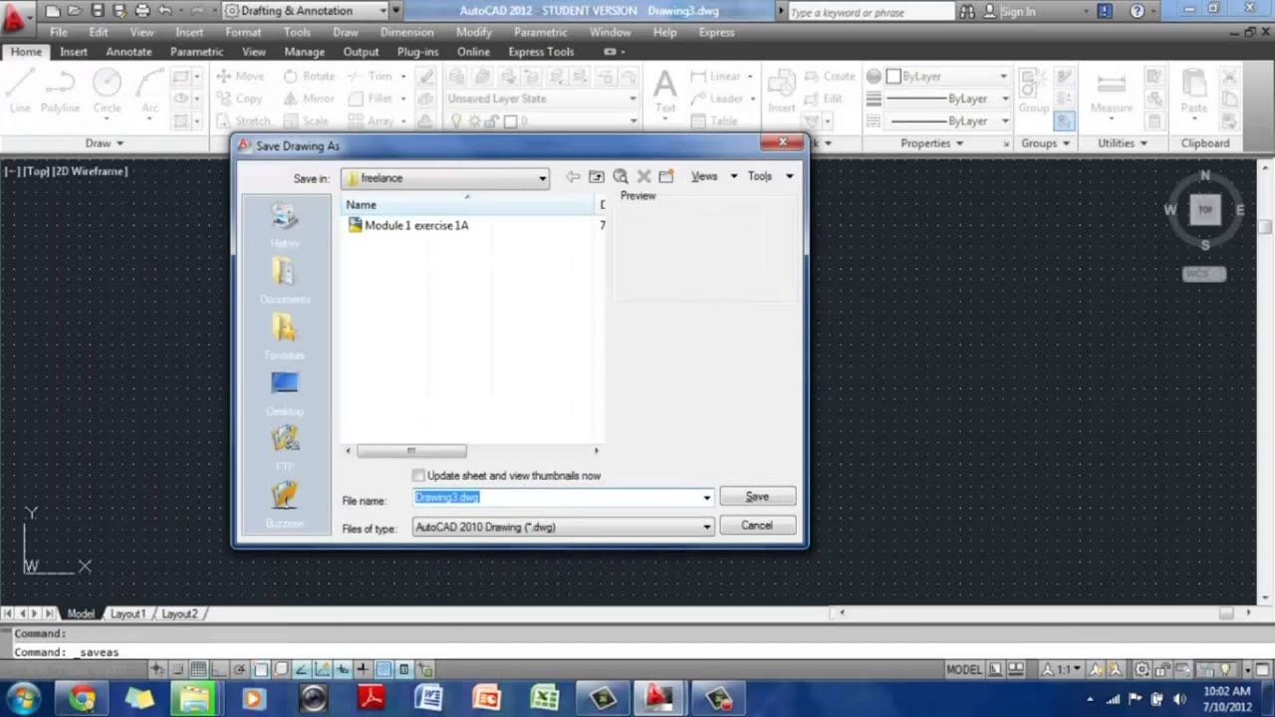Click the Open folder icon in quick access toolbar
1275x717 pixels.
[x=75, y=11]
